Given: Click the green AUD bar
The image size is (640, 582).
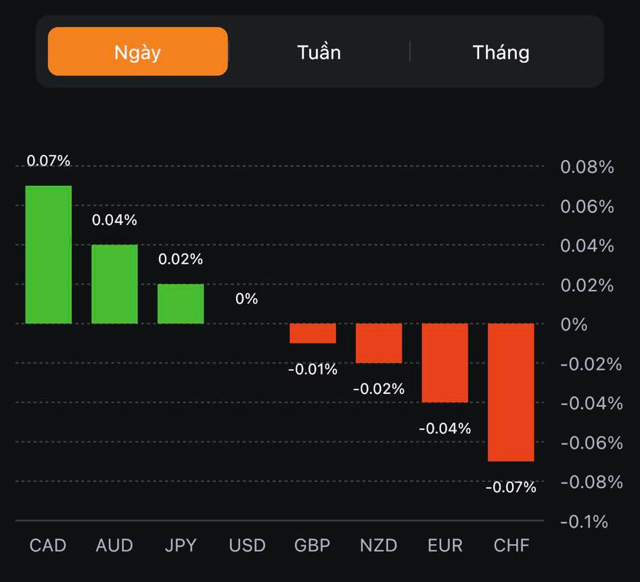Looking at the screenshot, I should (x=114, y=284).
